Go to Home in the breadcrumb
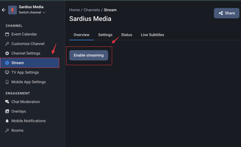 74,10
